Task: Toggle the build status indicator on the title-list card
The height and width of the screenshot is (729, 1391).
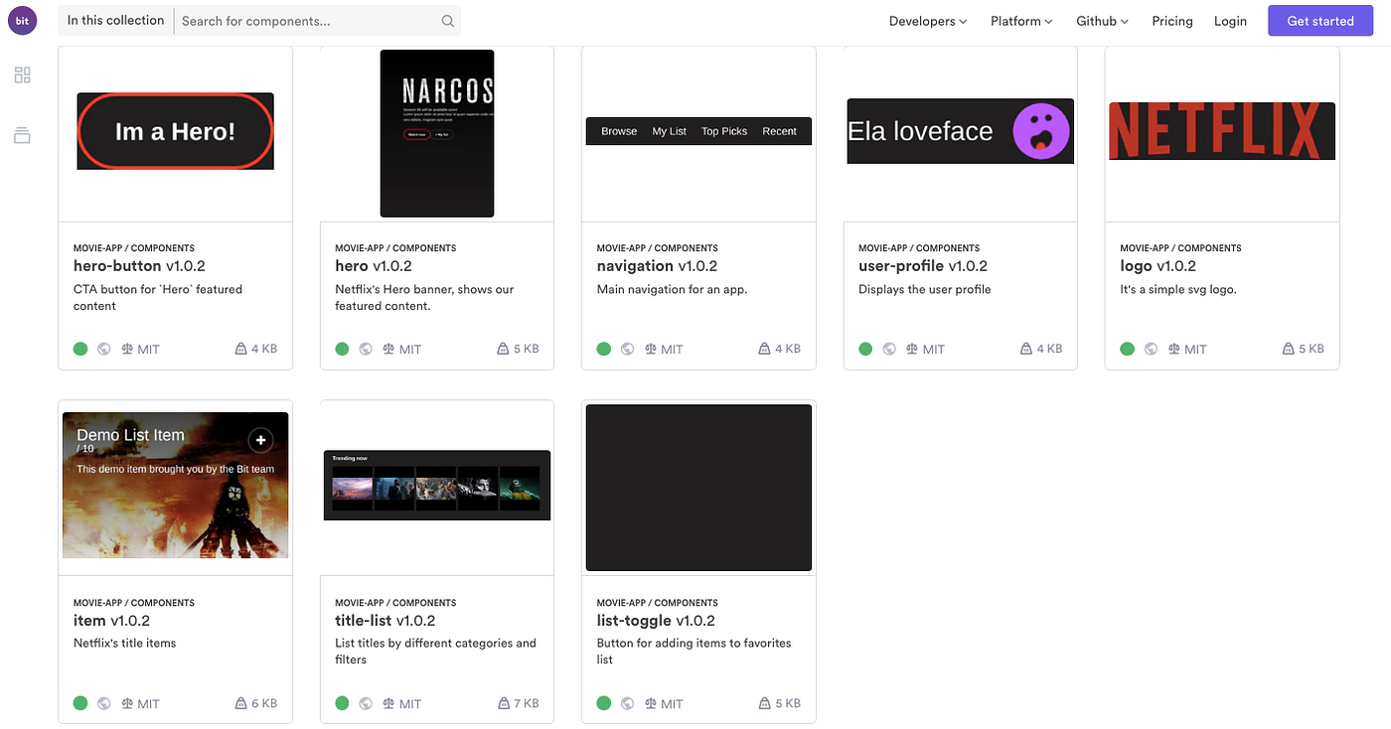Action: pos(342,703)
